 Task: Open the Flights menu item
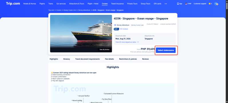click(x=42, y=4)
